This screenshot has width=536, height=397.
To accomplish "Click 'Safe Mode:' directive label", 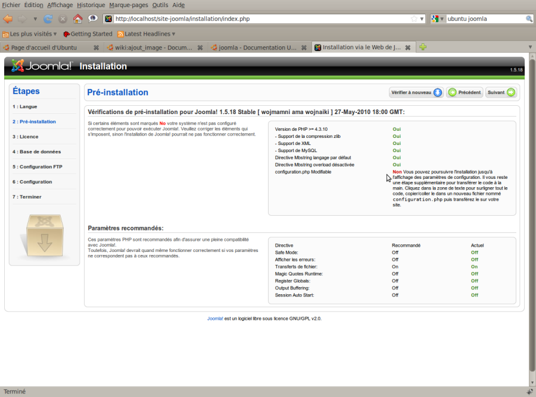I will (x=286, y=253).
